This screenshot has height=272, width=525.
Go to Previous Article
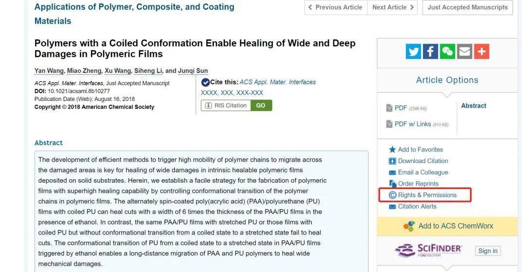335,7
